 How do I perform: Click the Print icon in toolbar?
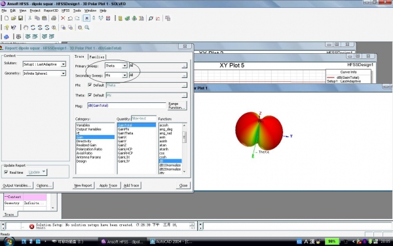(x=54, y=18)
